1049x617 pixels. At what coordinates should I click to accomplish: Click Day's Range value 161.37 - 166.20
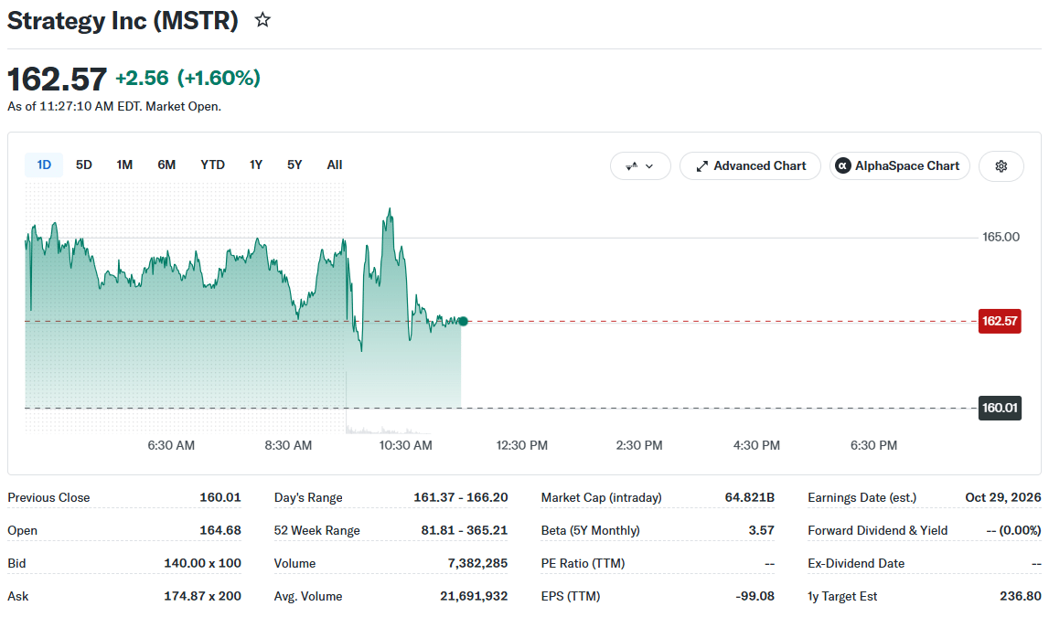(x=460, y=498)
